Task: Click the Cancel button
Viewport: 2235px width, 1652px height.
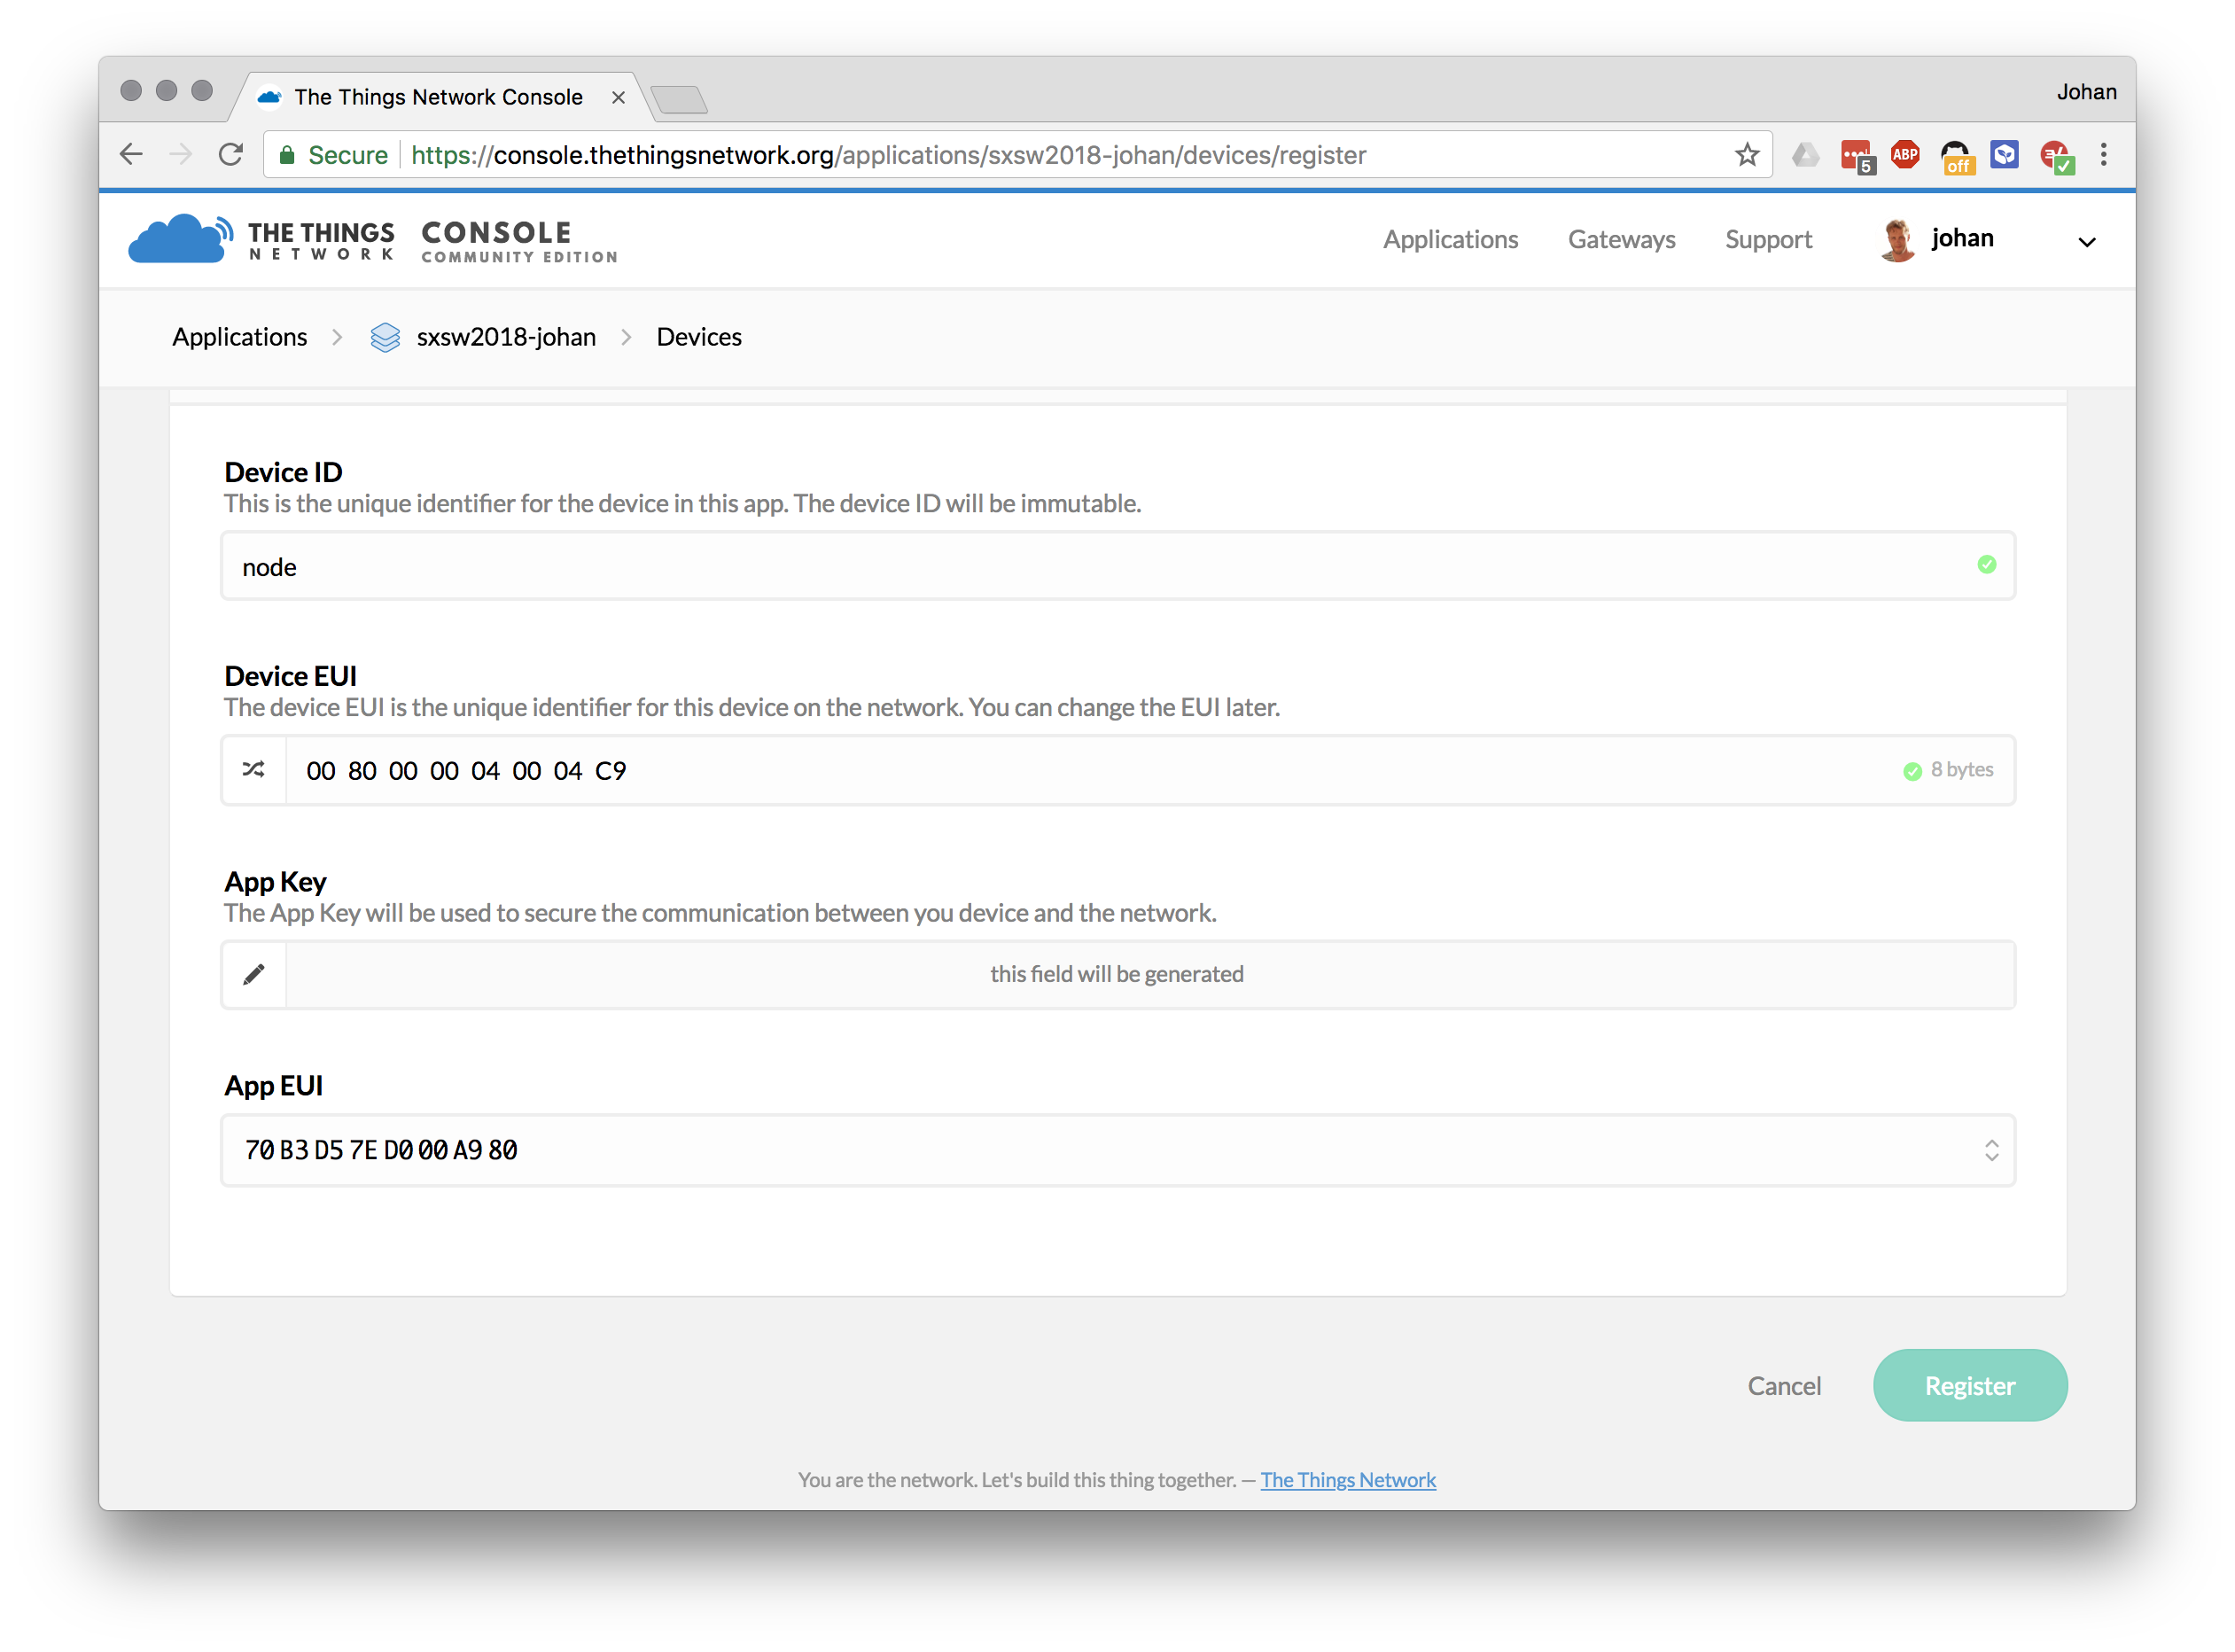Action: pos(1784,1386)
